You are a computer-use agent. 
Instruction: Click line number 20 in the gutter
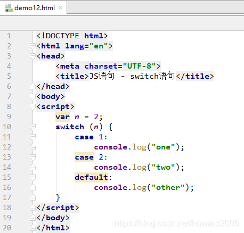[x=7, y=228]
